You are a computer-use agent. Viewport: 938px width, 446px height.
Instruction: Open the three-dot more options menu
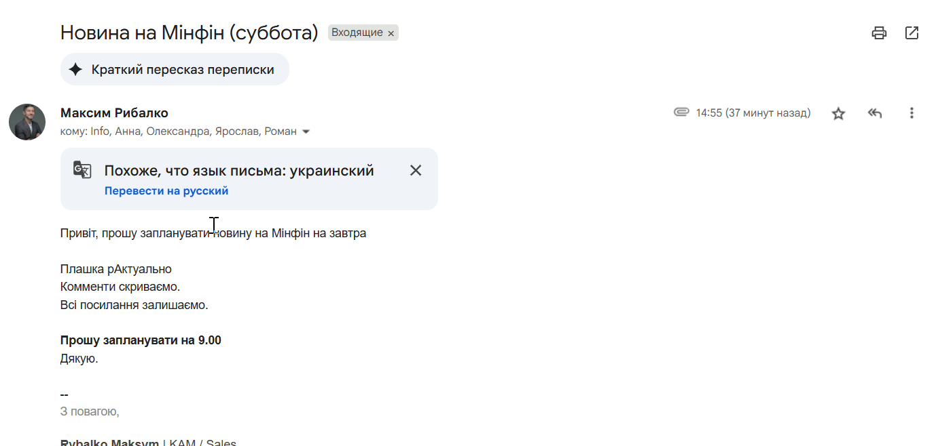(x=912, y=113)
